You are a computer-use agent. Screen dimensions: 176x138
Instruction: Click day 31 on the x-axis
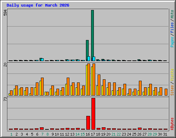coord(165,134)
